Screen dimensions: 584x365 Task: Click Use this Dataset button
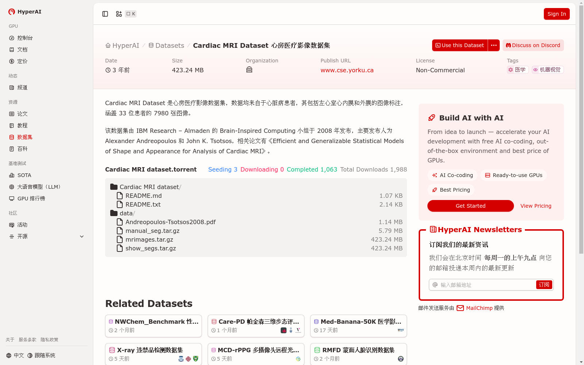(x=460, y=45)
